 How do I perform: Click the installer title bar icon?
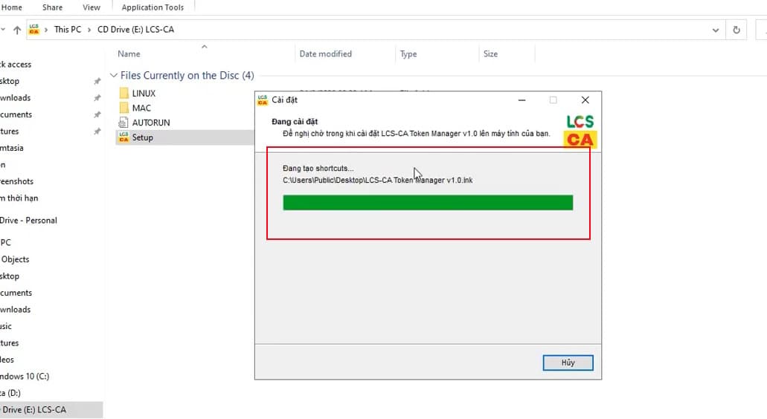pos(262,100)
